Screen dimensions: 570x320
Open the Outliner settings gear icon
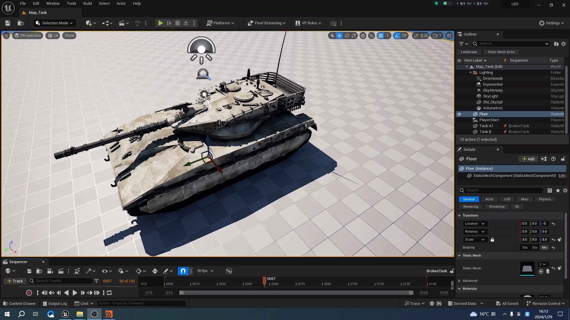point(564,44)
